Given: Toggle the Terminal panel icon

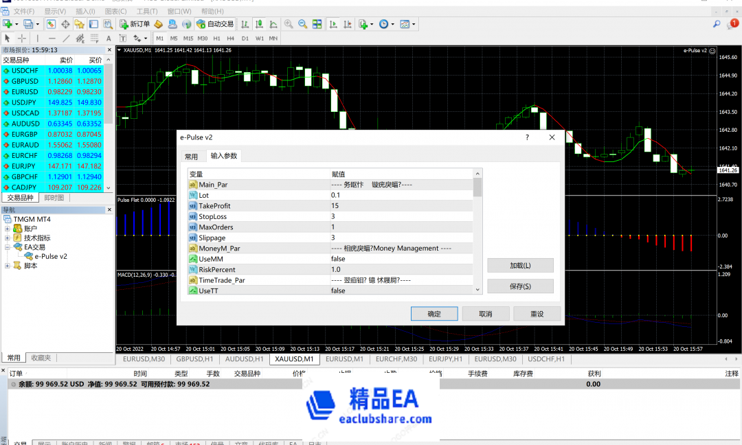Looking at the screenshot, I should [93, 24].
